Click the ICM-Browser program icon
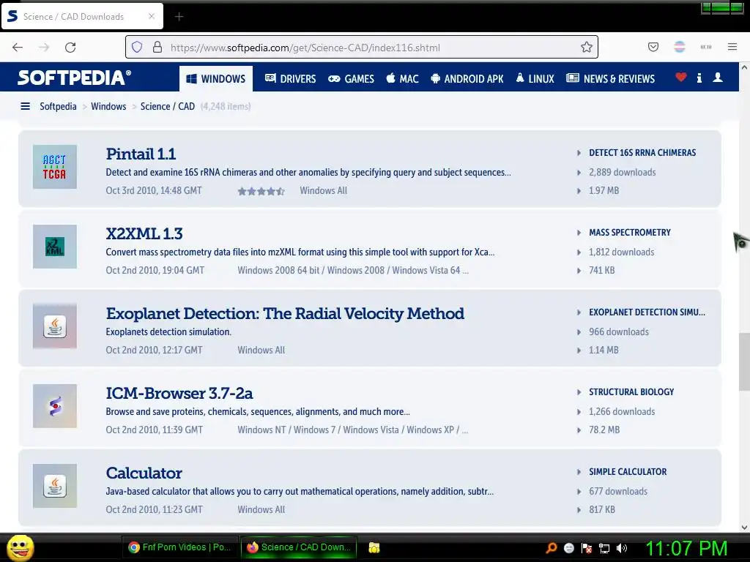The image size is (750, 562). tap(55, 406)
